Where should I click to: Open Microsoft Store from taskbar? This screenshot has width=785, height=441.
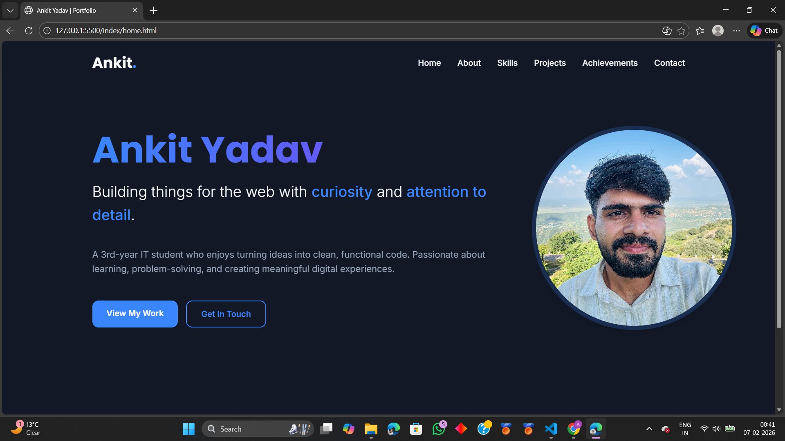(x=416, y=429)
